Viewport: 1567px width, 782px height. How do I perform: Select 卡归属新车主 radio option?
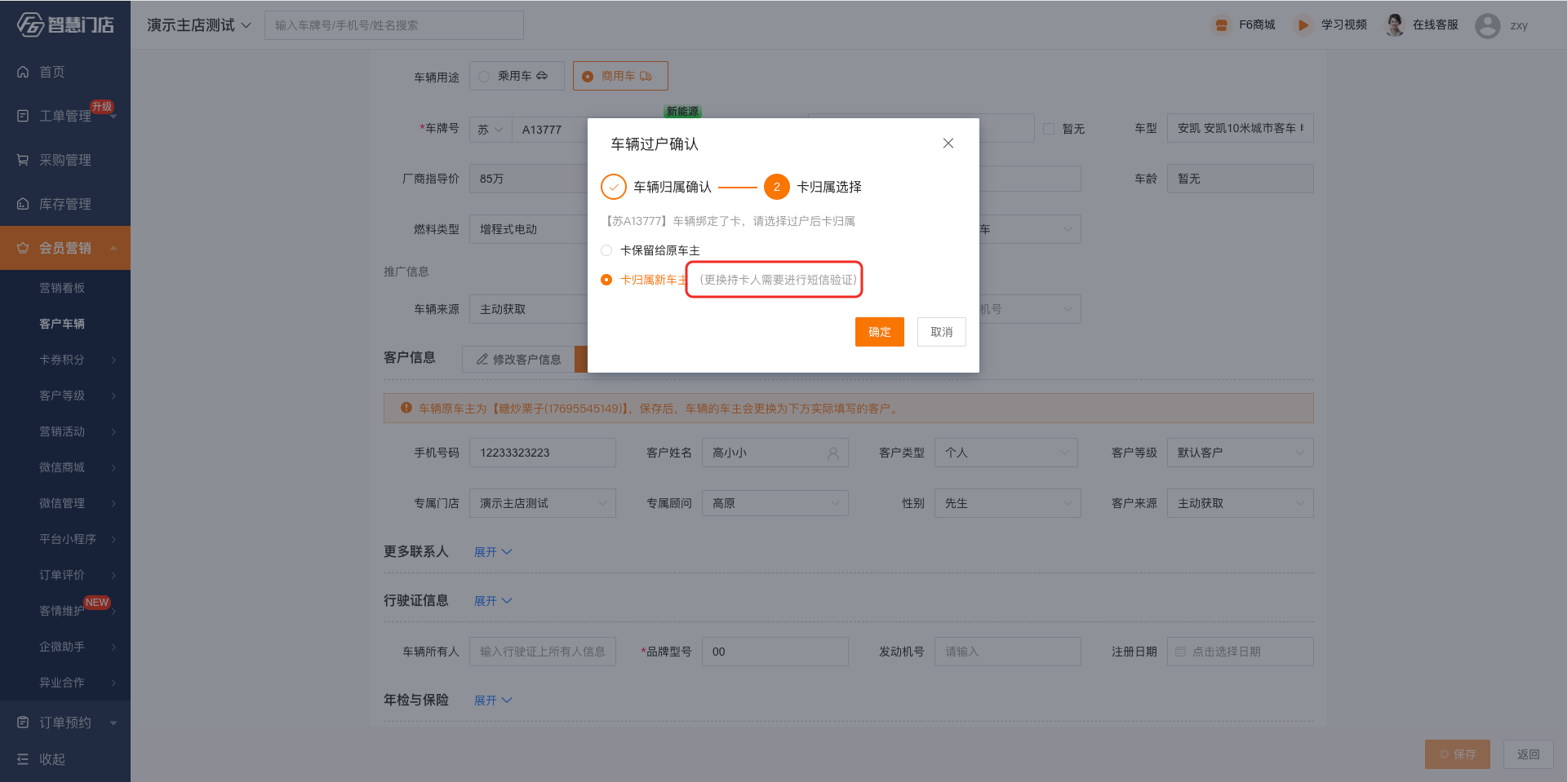point(606,280)
